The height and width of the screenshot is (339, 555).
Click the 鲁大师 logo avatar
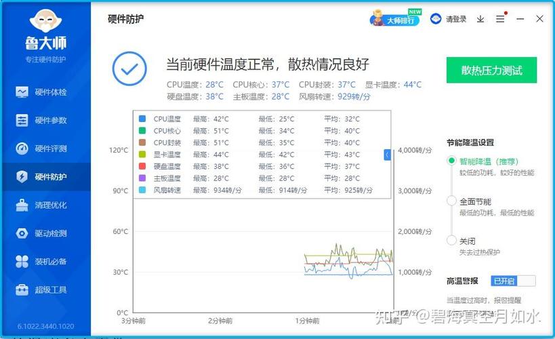click(x=45, y=23)
